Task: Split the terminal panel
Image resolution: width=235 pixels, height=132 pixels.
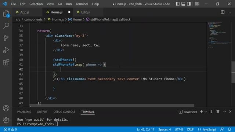Action: 211,111
